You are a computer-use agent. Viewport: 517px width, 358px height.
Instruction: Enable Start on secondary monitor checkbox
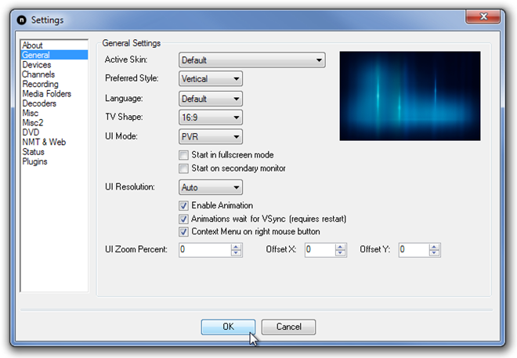click(183, 168)
